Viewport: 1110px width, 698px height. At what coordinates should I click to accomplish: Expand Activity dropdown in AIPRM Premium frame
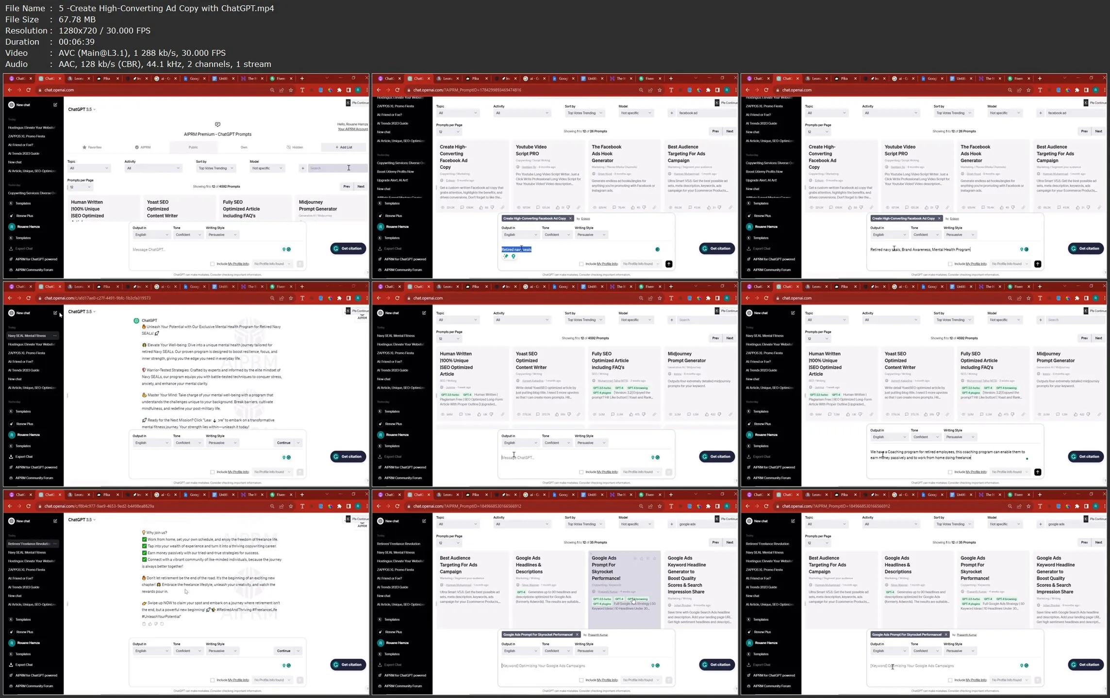pyautogui.click(x=153, y=168)
